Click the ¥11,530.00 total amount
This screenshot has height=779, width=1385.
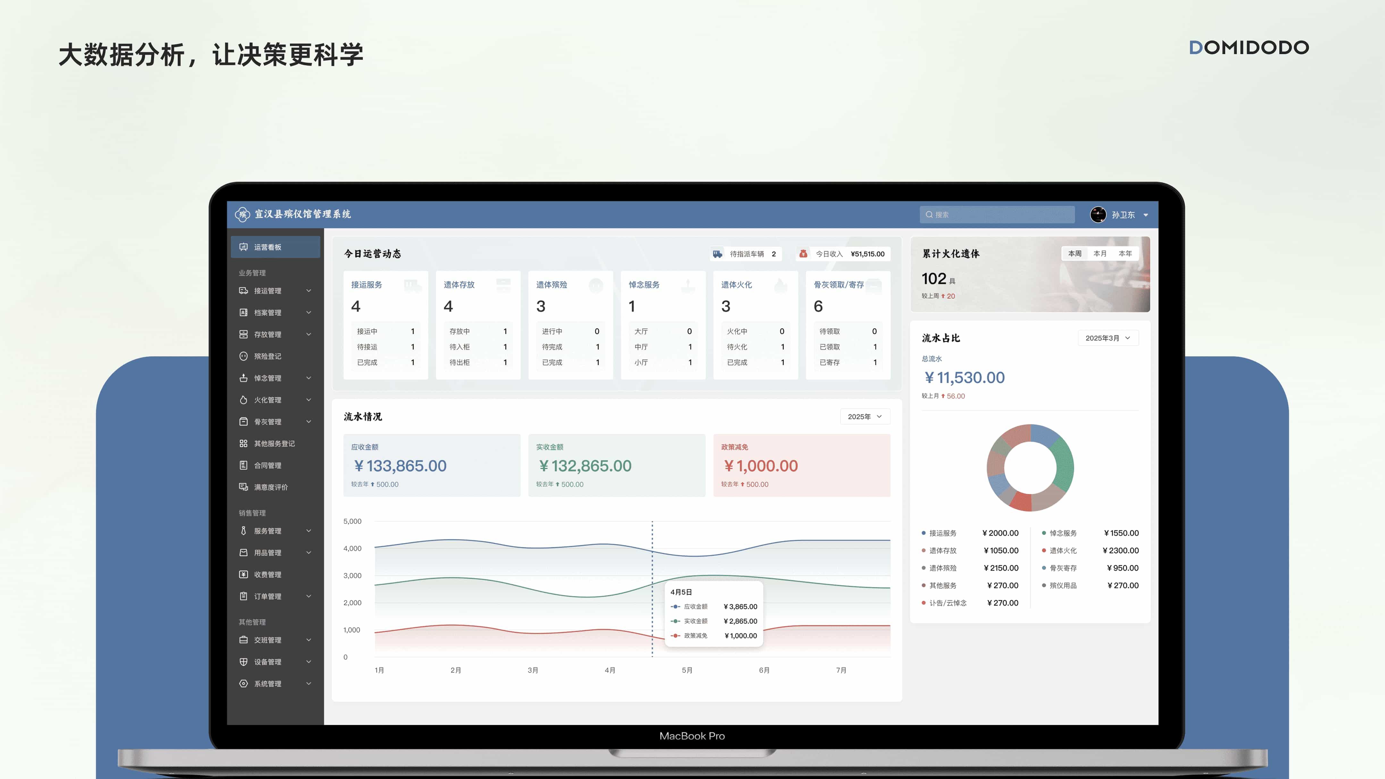pos(965,377)
